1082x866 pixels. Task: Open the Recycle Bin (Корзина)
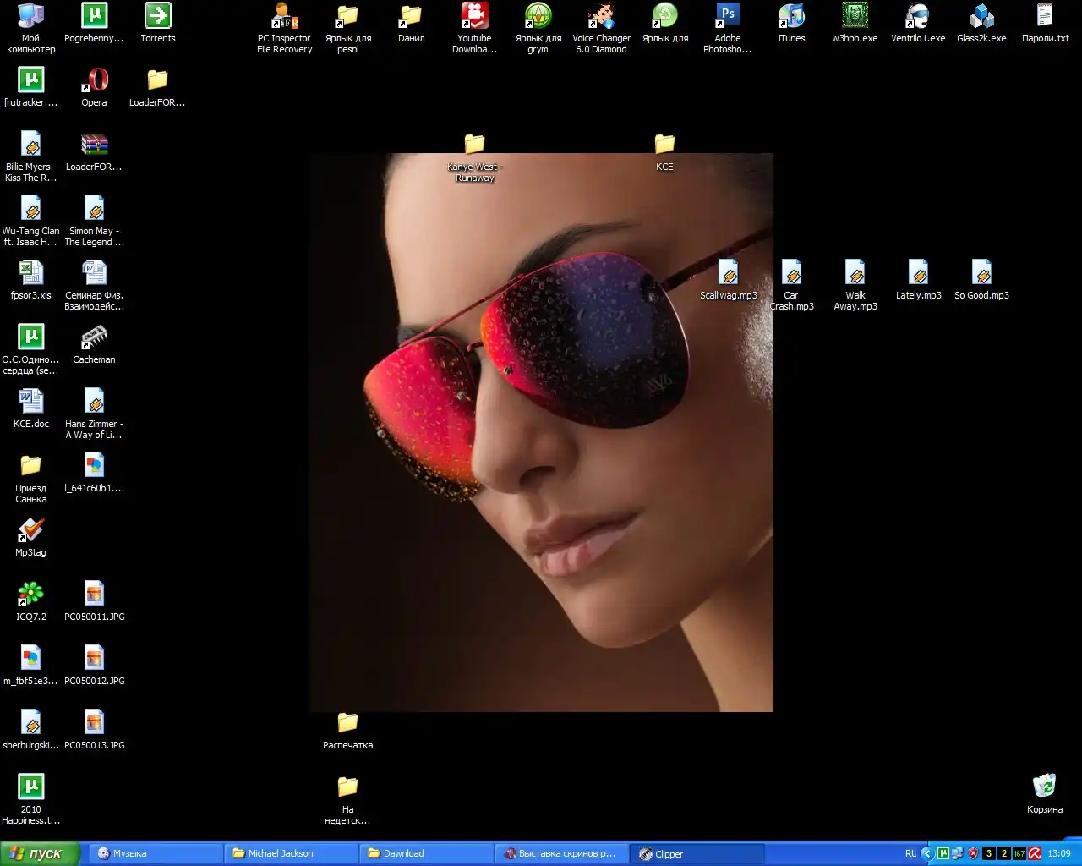tap(1044, 787)
